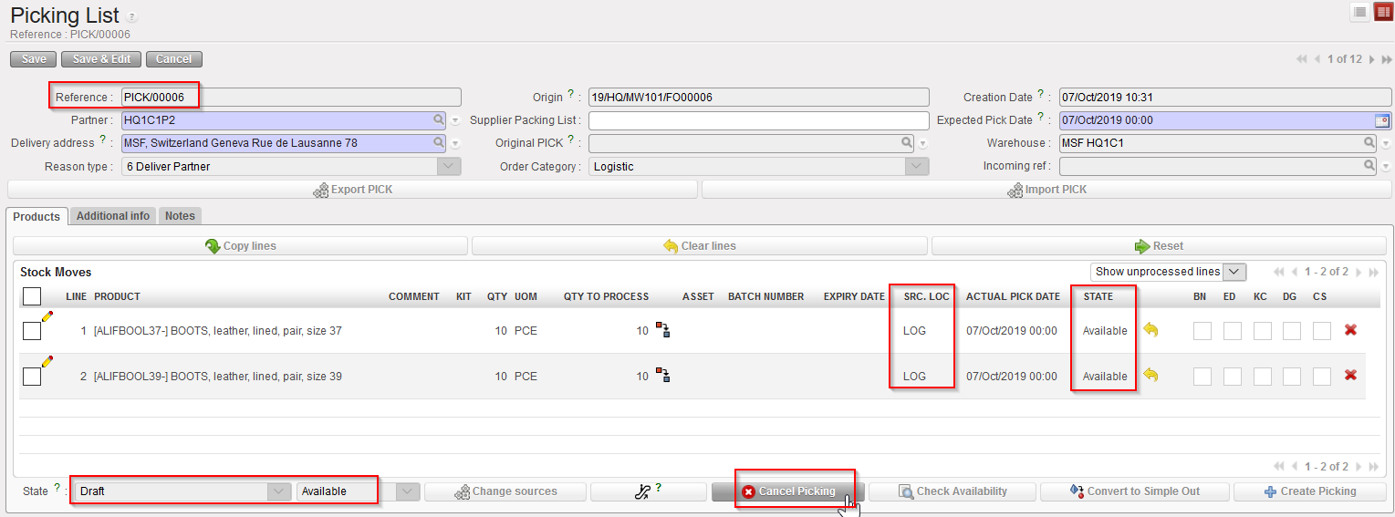
Task: Click the split icon for size 39 boots
Action: pyautogui.click(x=662, y=376)
